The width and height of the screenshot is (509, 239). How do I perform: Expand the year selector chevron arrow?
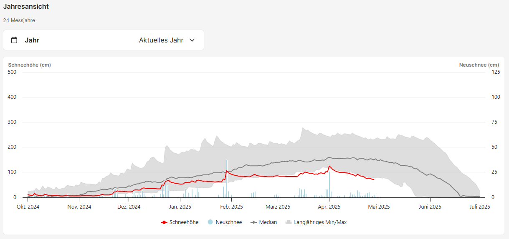[192, 40]
